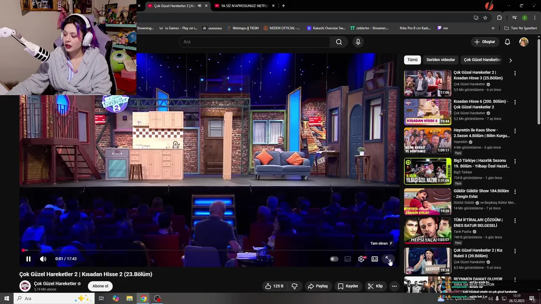Click the Klip scissors button

[375, 286]
